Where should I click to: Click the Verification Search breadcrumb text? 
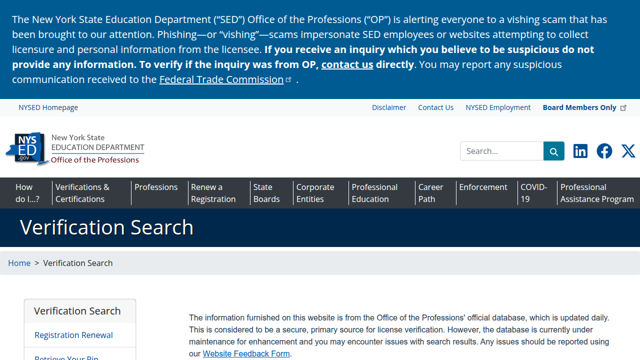78,263
